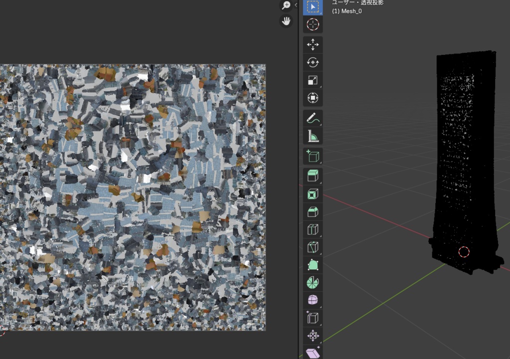Click the UV editor zoom magnifier gizmo
This screenshot has height=359, width=510.
(x=286, y=5)
